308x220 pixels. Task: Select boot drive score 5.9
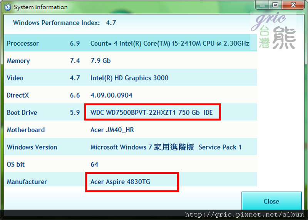click(x=75, y=112)
